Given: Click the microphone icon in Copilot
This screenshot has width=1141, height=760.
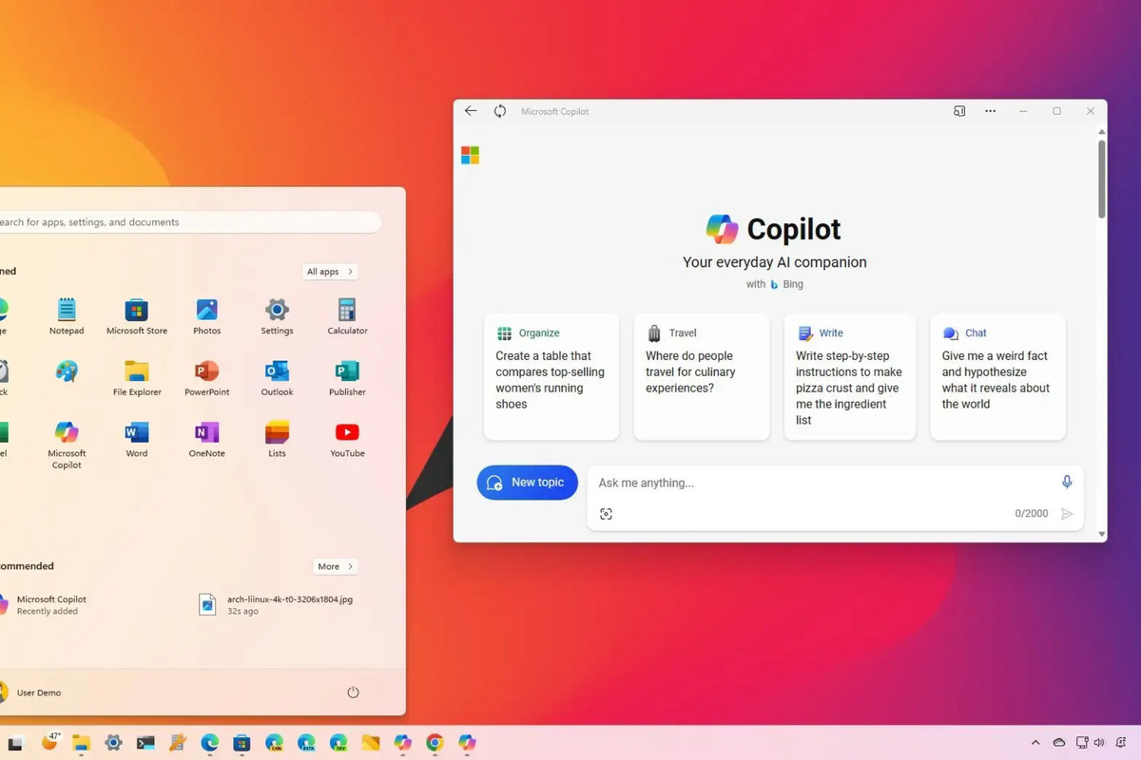Looking at the screenshot, I should [x=1067, y=483].
